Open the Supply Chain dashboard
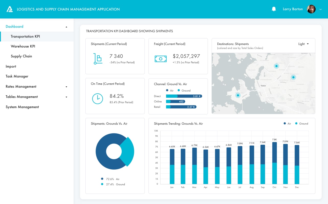 21,56
